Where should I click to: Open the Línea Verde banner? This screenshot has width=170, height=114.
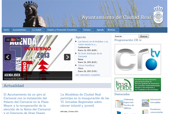(x=138, y=84)
